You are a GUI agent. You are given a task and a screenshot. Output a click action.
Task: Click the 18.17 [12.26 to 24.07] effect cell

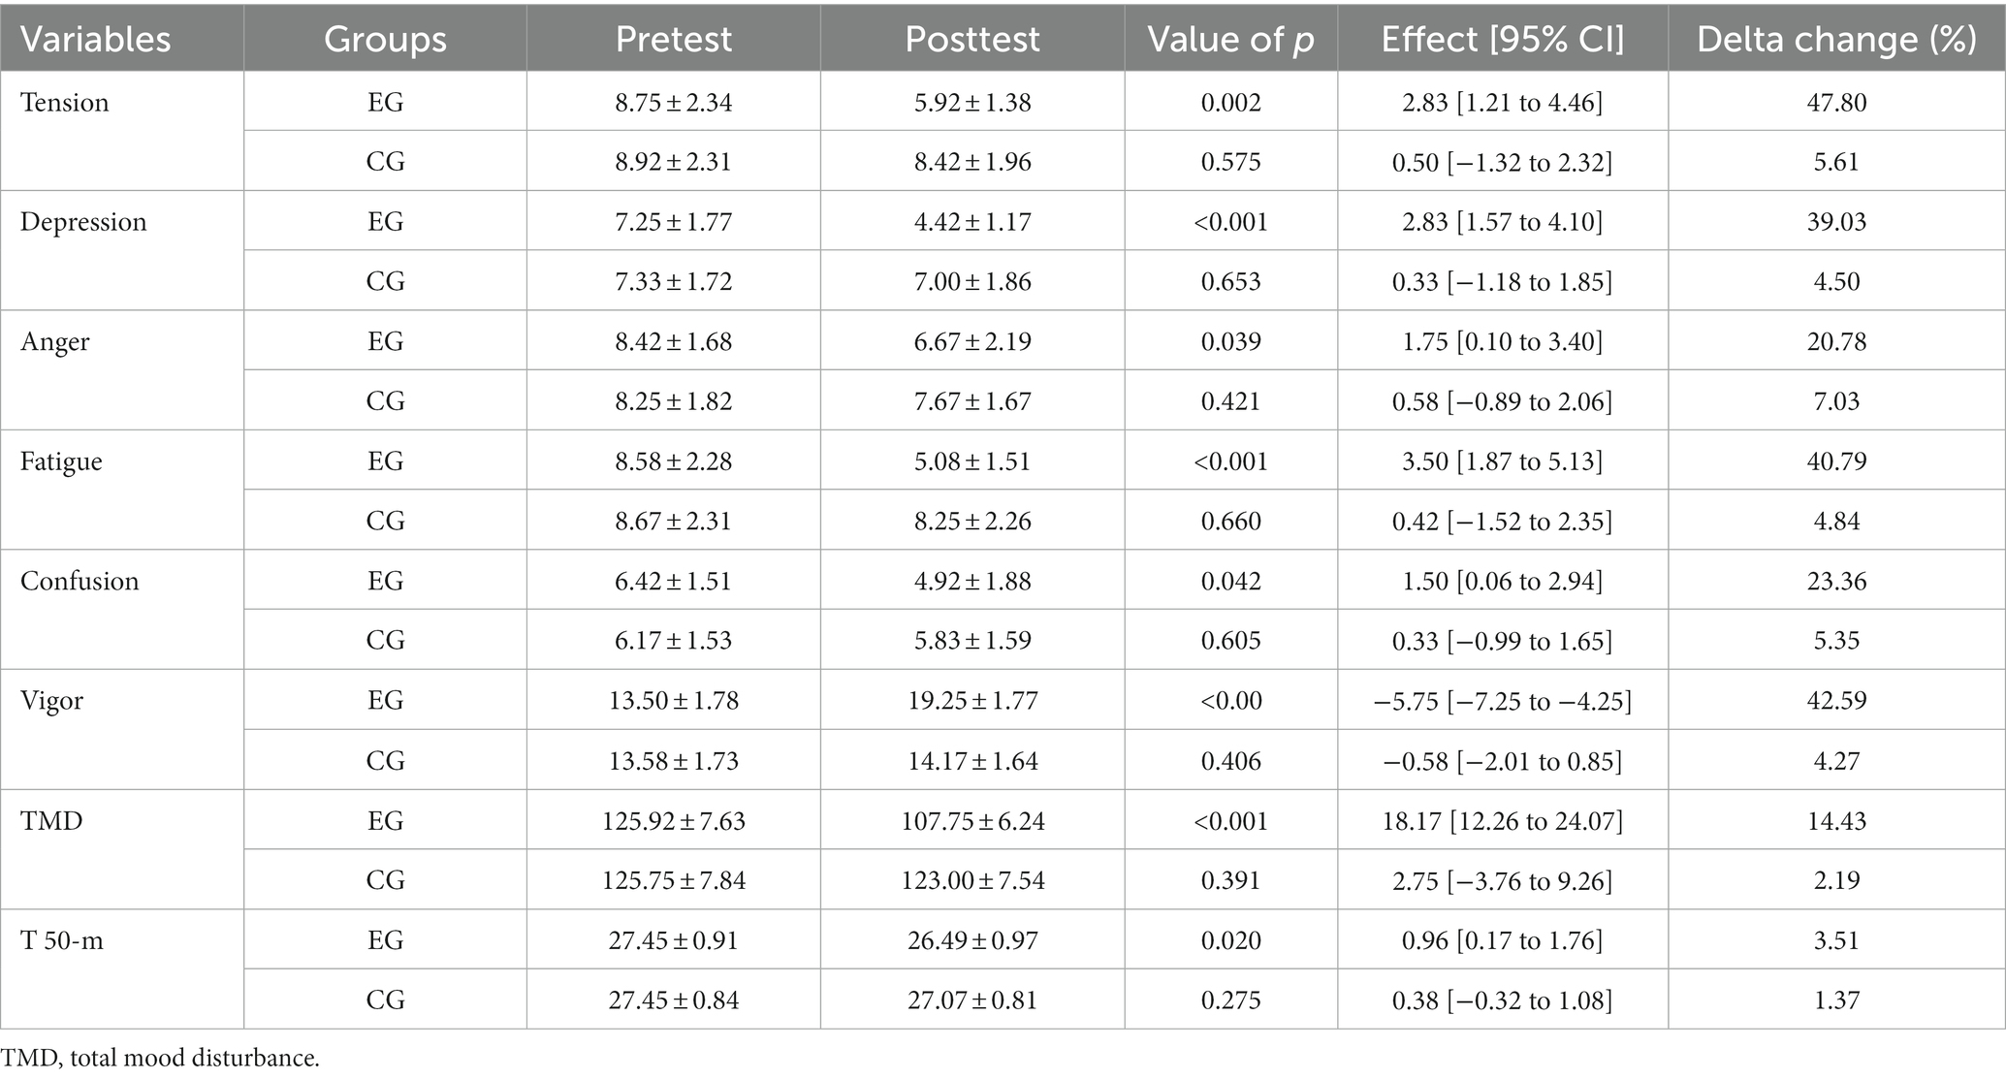click(1502, 821)
